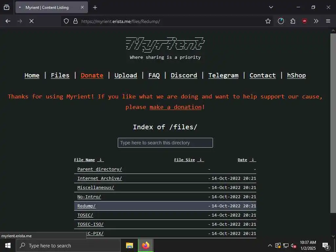Open the Internet Archive/ folder

100,178
